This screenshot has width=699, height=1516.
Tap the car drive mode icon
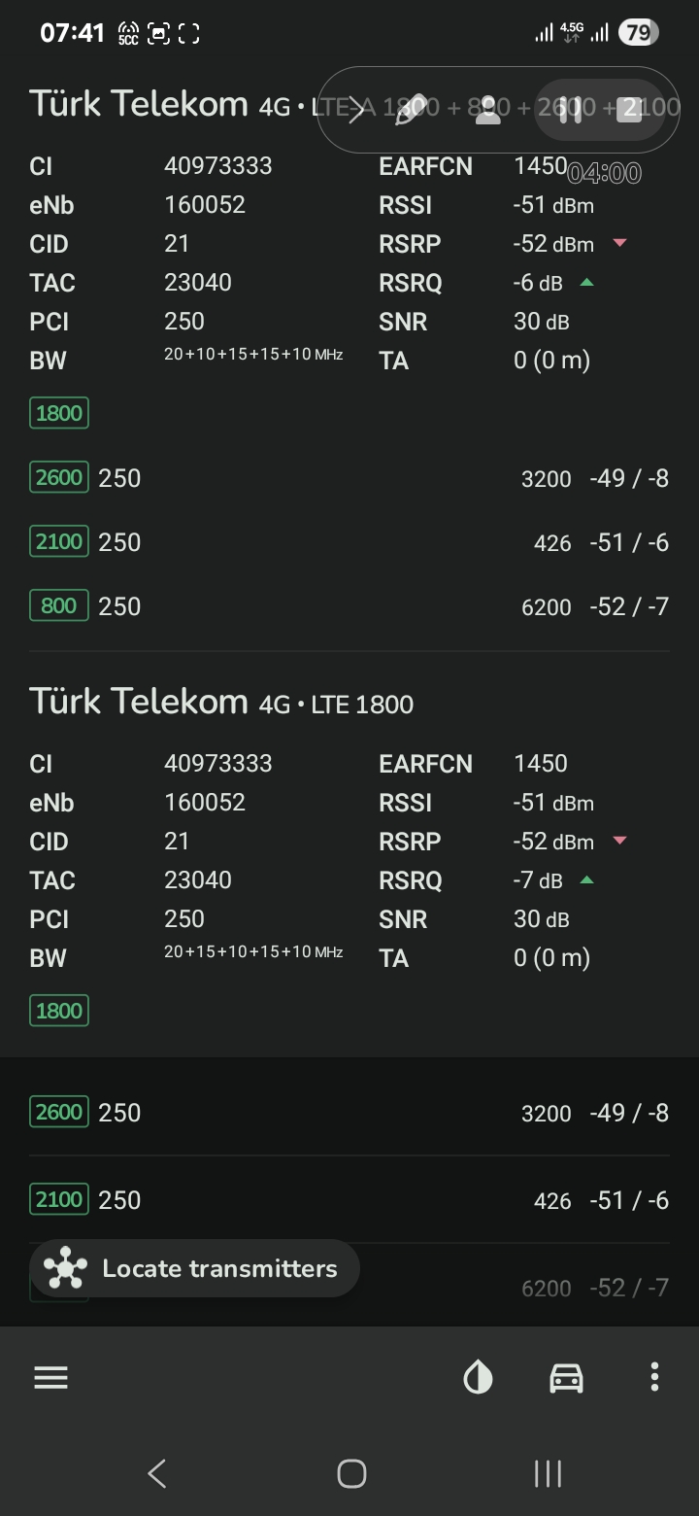[566, 1377]
